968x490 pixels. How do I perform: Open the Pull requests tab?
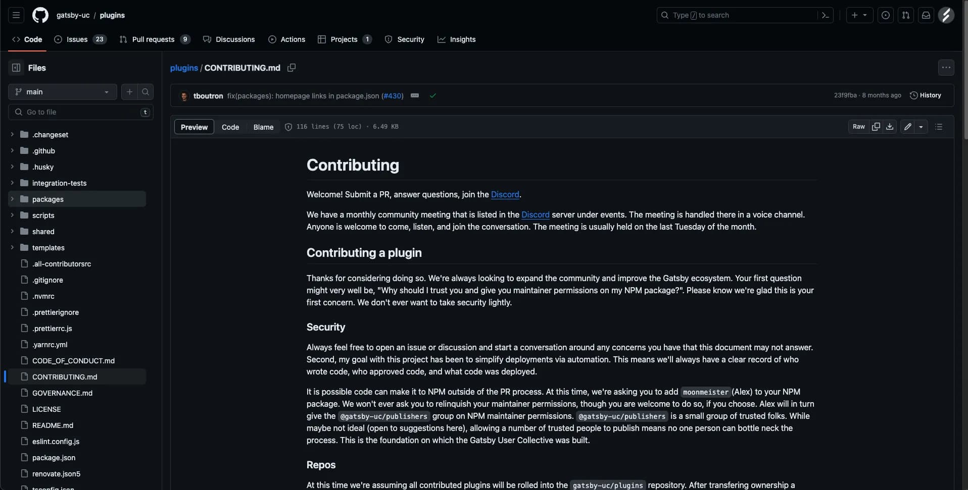(155, 39)
